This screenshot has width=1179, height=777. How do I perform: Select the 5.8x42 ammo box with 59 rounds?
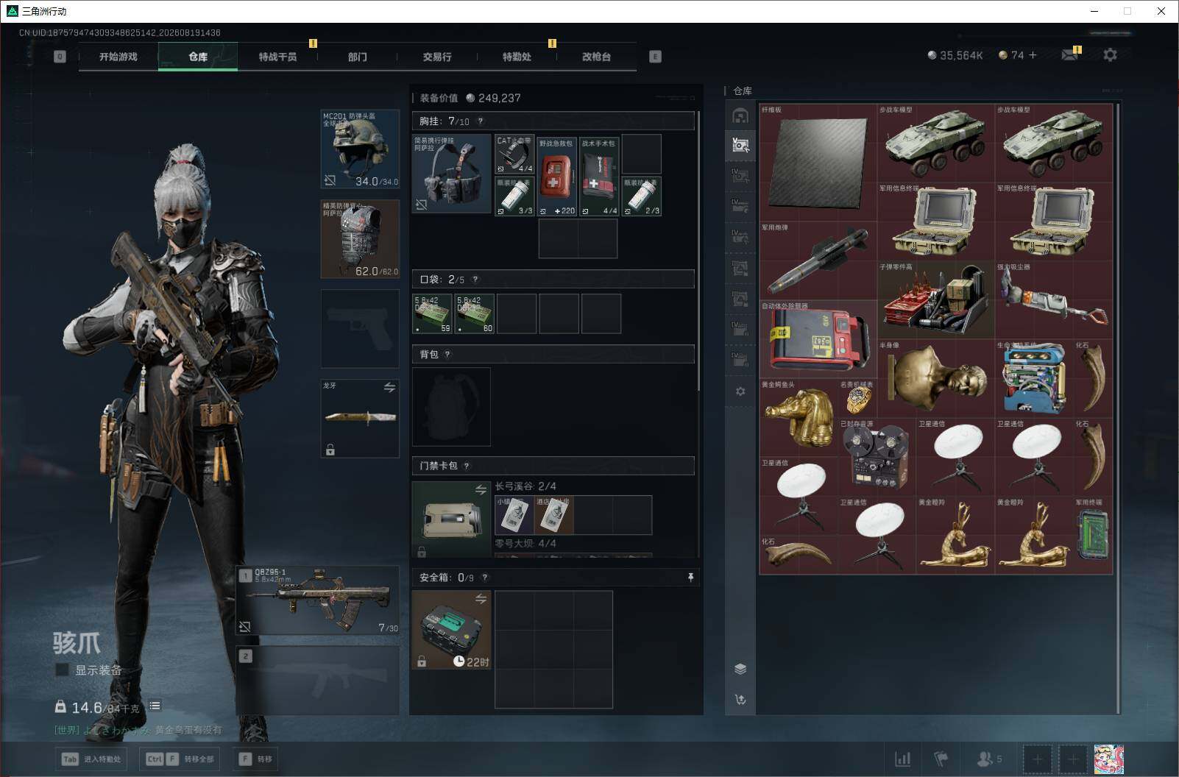pyautogui.click(x=433, y=313)
